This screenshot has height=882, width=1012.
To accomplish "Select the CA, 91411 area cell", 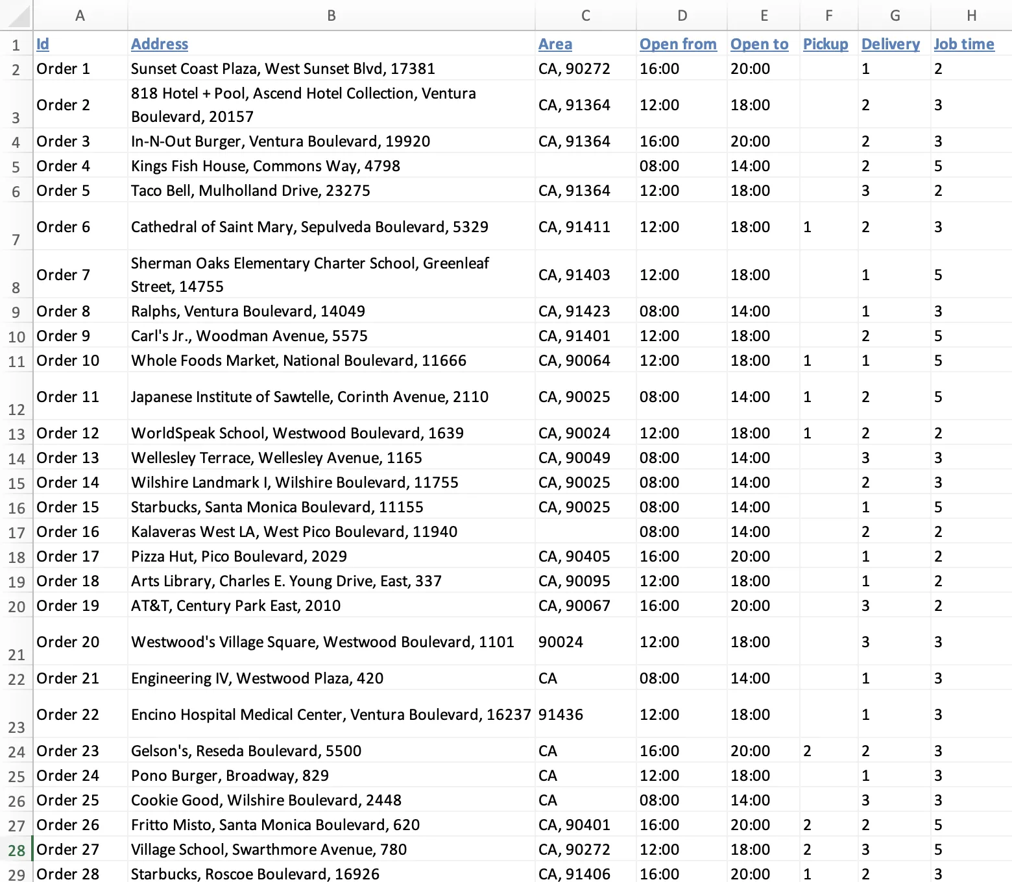I will [x=585, y=226].
